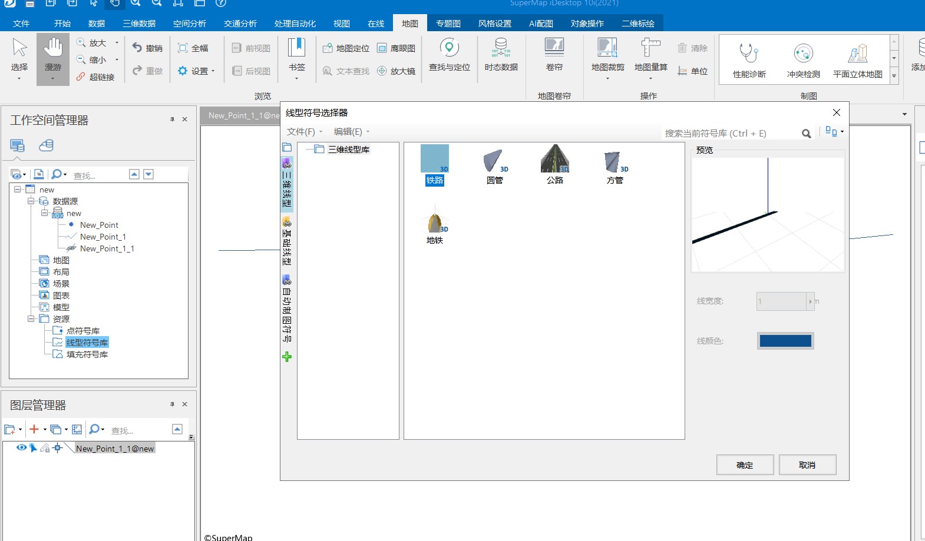Click 文本查找 in ribbon
925x541 pixels.
coord(346,71)
